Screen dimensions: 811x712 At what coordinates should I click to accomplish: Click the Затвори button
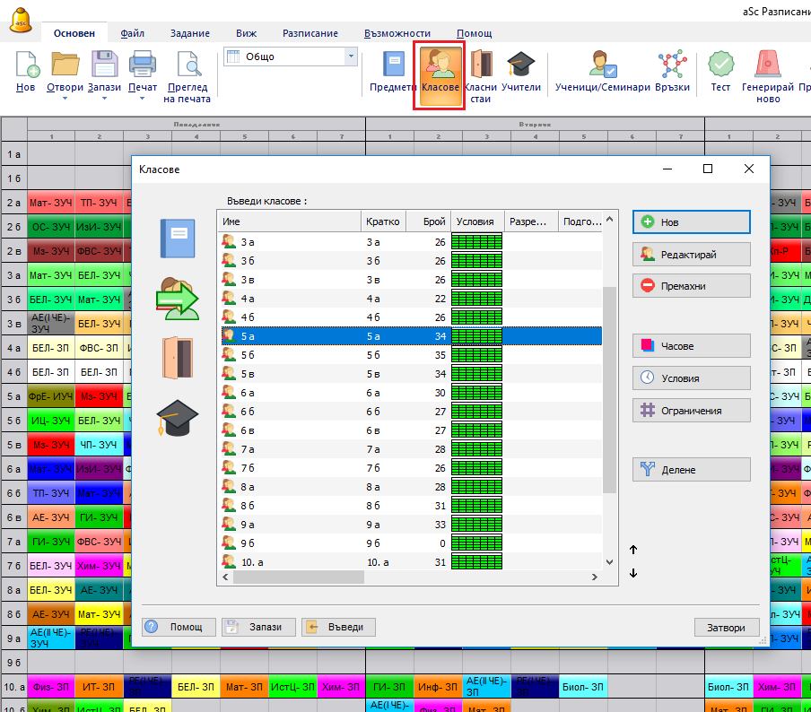tap(726, 627)
